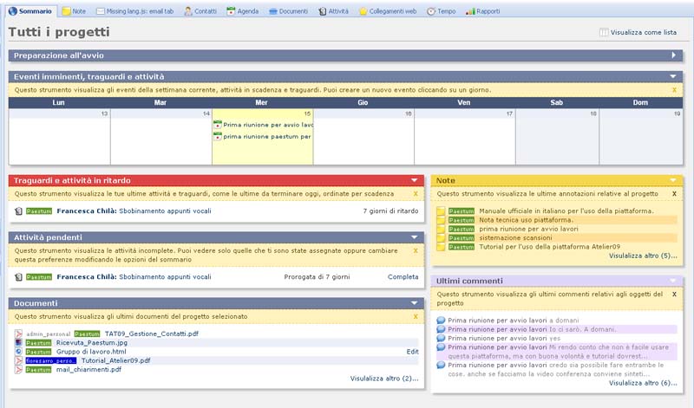Close the hint in Documenti panel
694x408 pixels.
pos(416,317)
